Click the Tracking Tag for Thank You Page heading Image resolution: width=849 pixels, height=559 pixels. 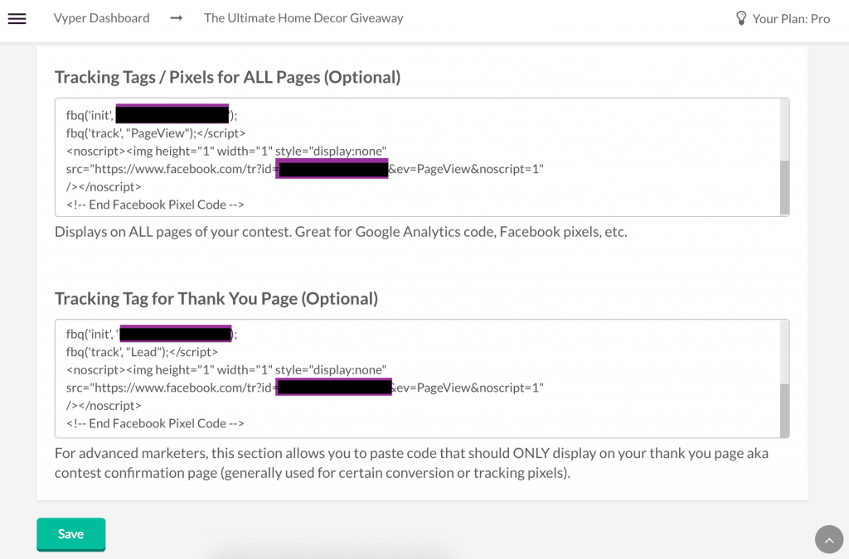[216, 298]
